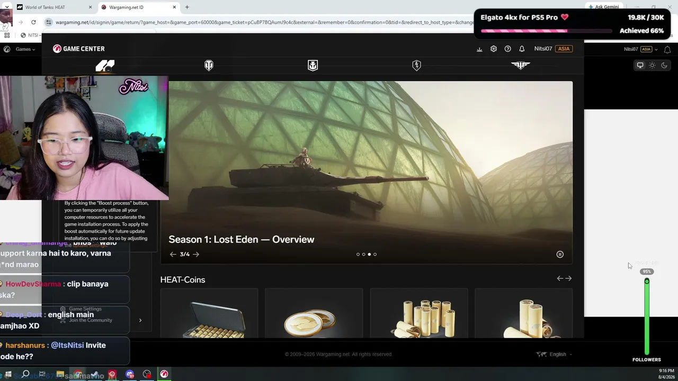
Task: Switch website theme to system mode
Action: 640,65
